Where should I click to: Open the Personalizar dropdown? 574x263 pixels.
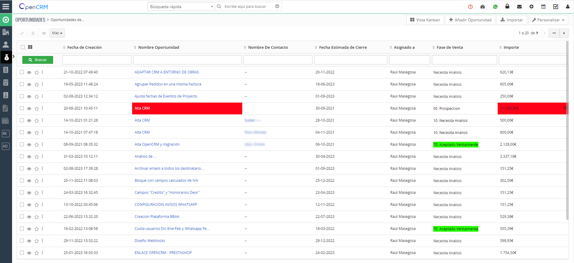pyautogui.click(x=548, y=20)
